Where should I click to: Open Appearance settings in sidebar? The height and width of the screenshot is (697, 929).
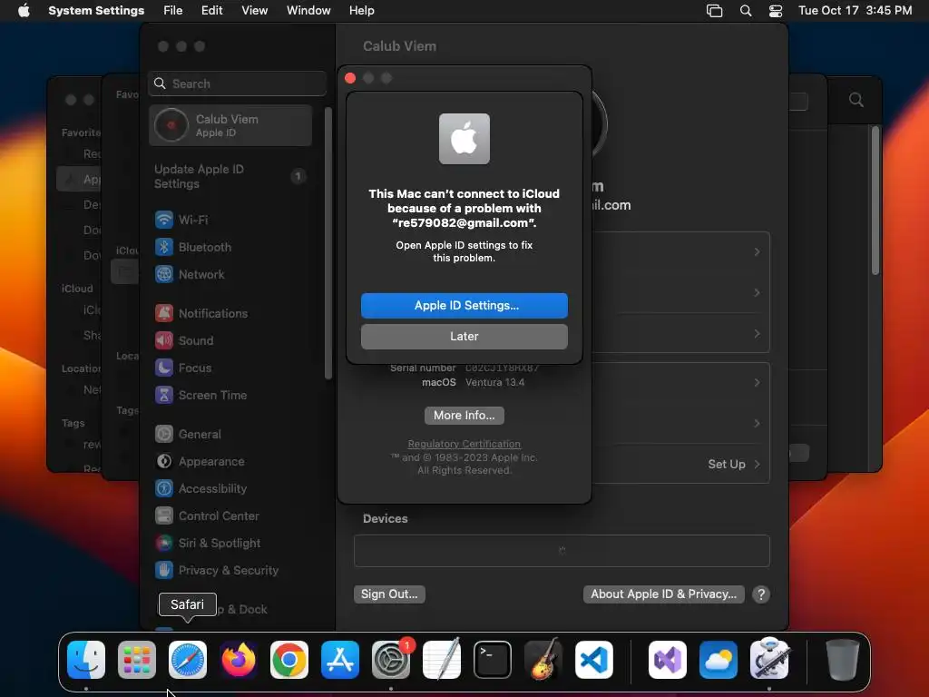200,462
